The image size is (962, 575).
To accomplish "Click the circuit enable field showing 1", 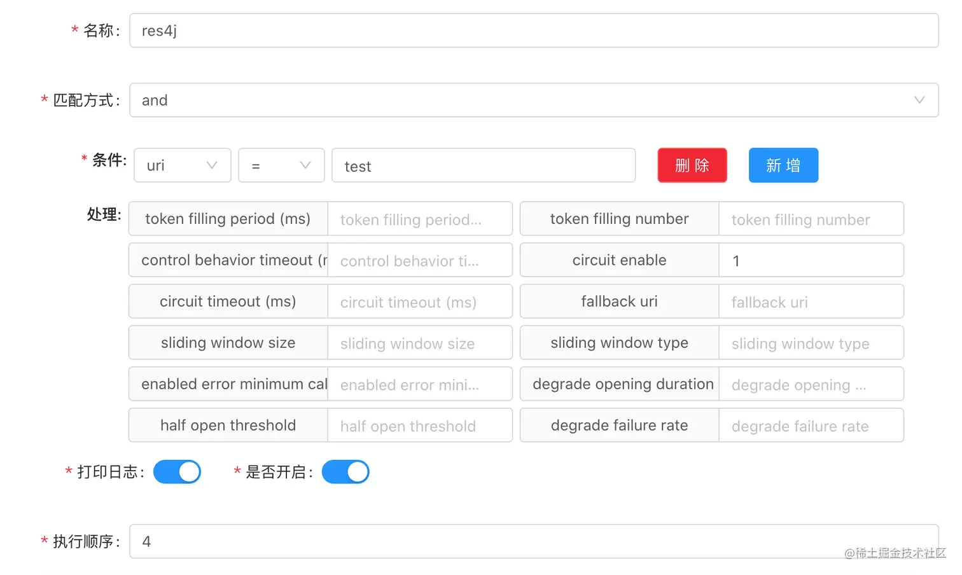I will [x=811, y=260].
